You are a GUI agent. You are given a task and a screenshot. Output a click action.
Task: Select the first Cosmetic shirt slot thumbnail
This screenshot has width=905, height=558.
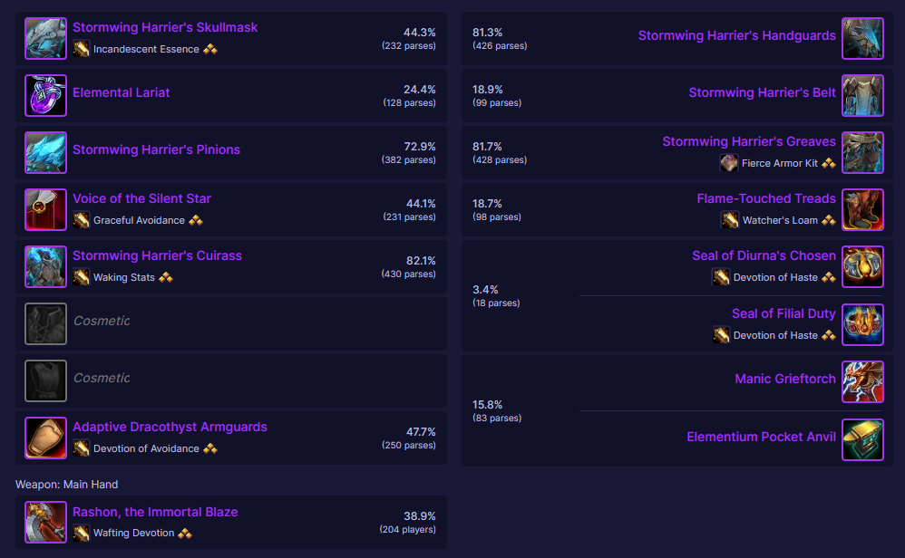pyautogui.click(x=45, y=324)
